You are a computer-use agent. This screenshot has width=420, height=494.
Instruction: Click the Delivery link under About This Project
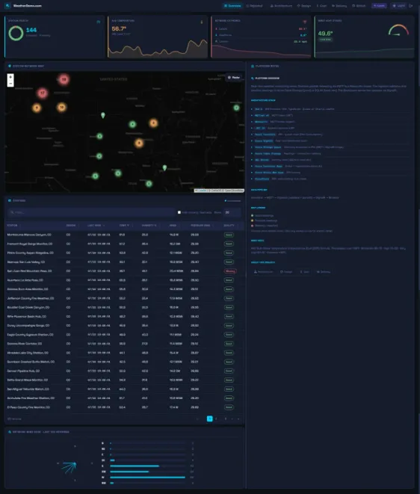pos(324,271)
